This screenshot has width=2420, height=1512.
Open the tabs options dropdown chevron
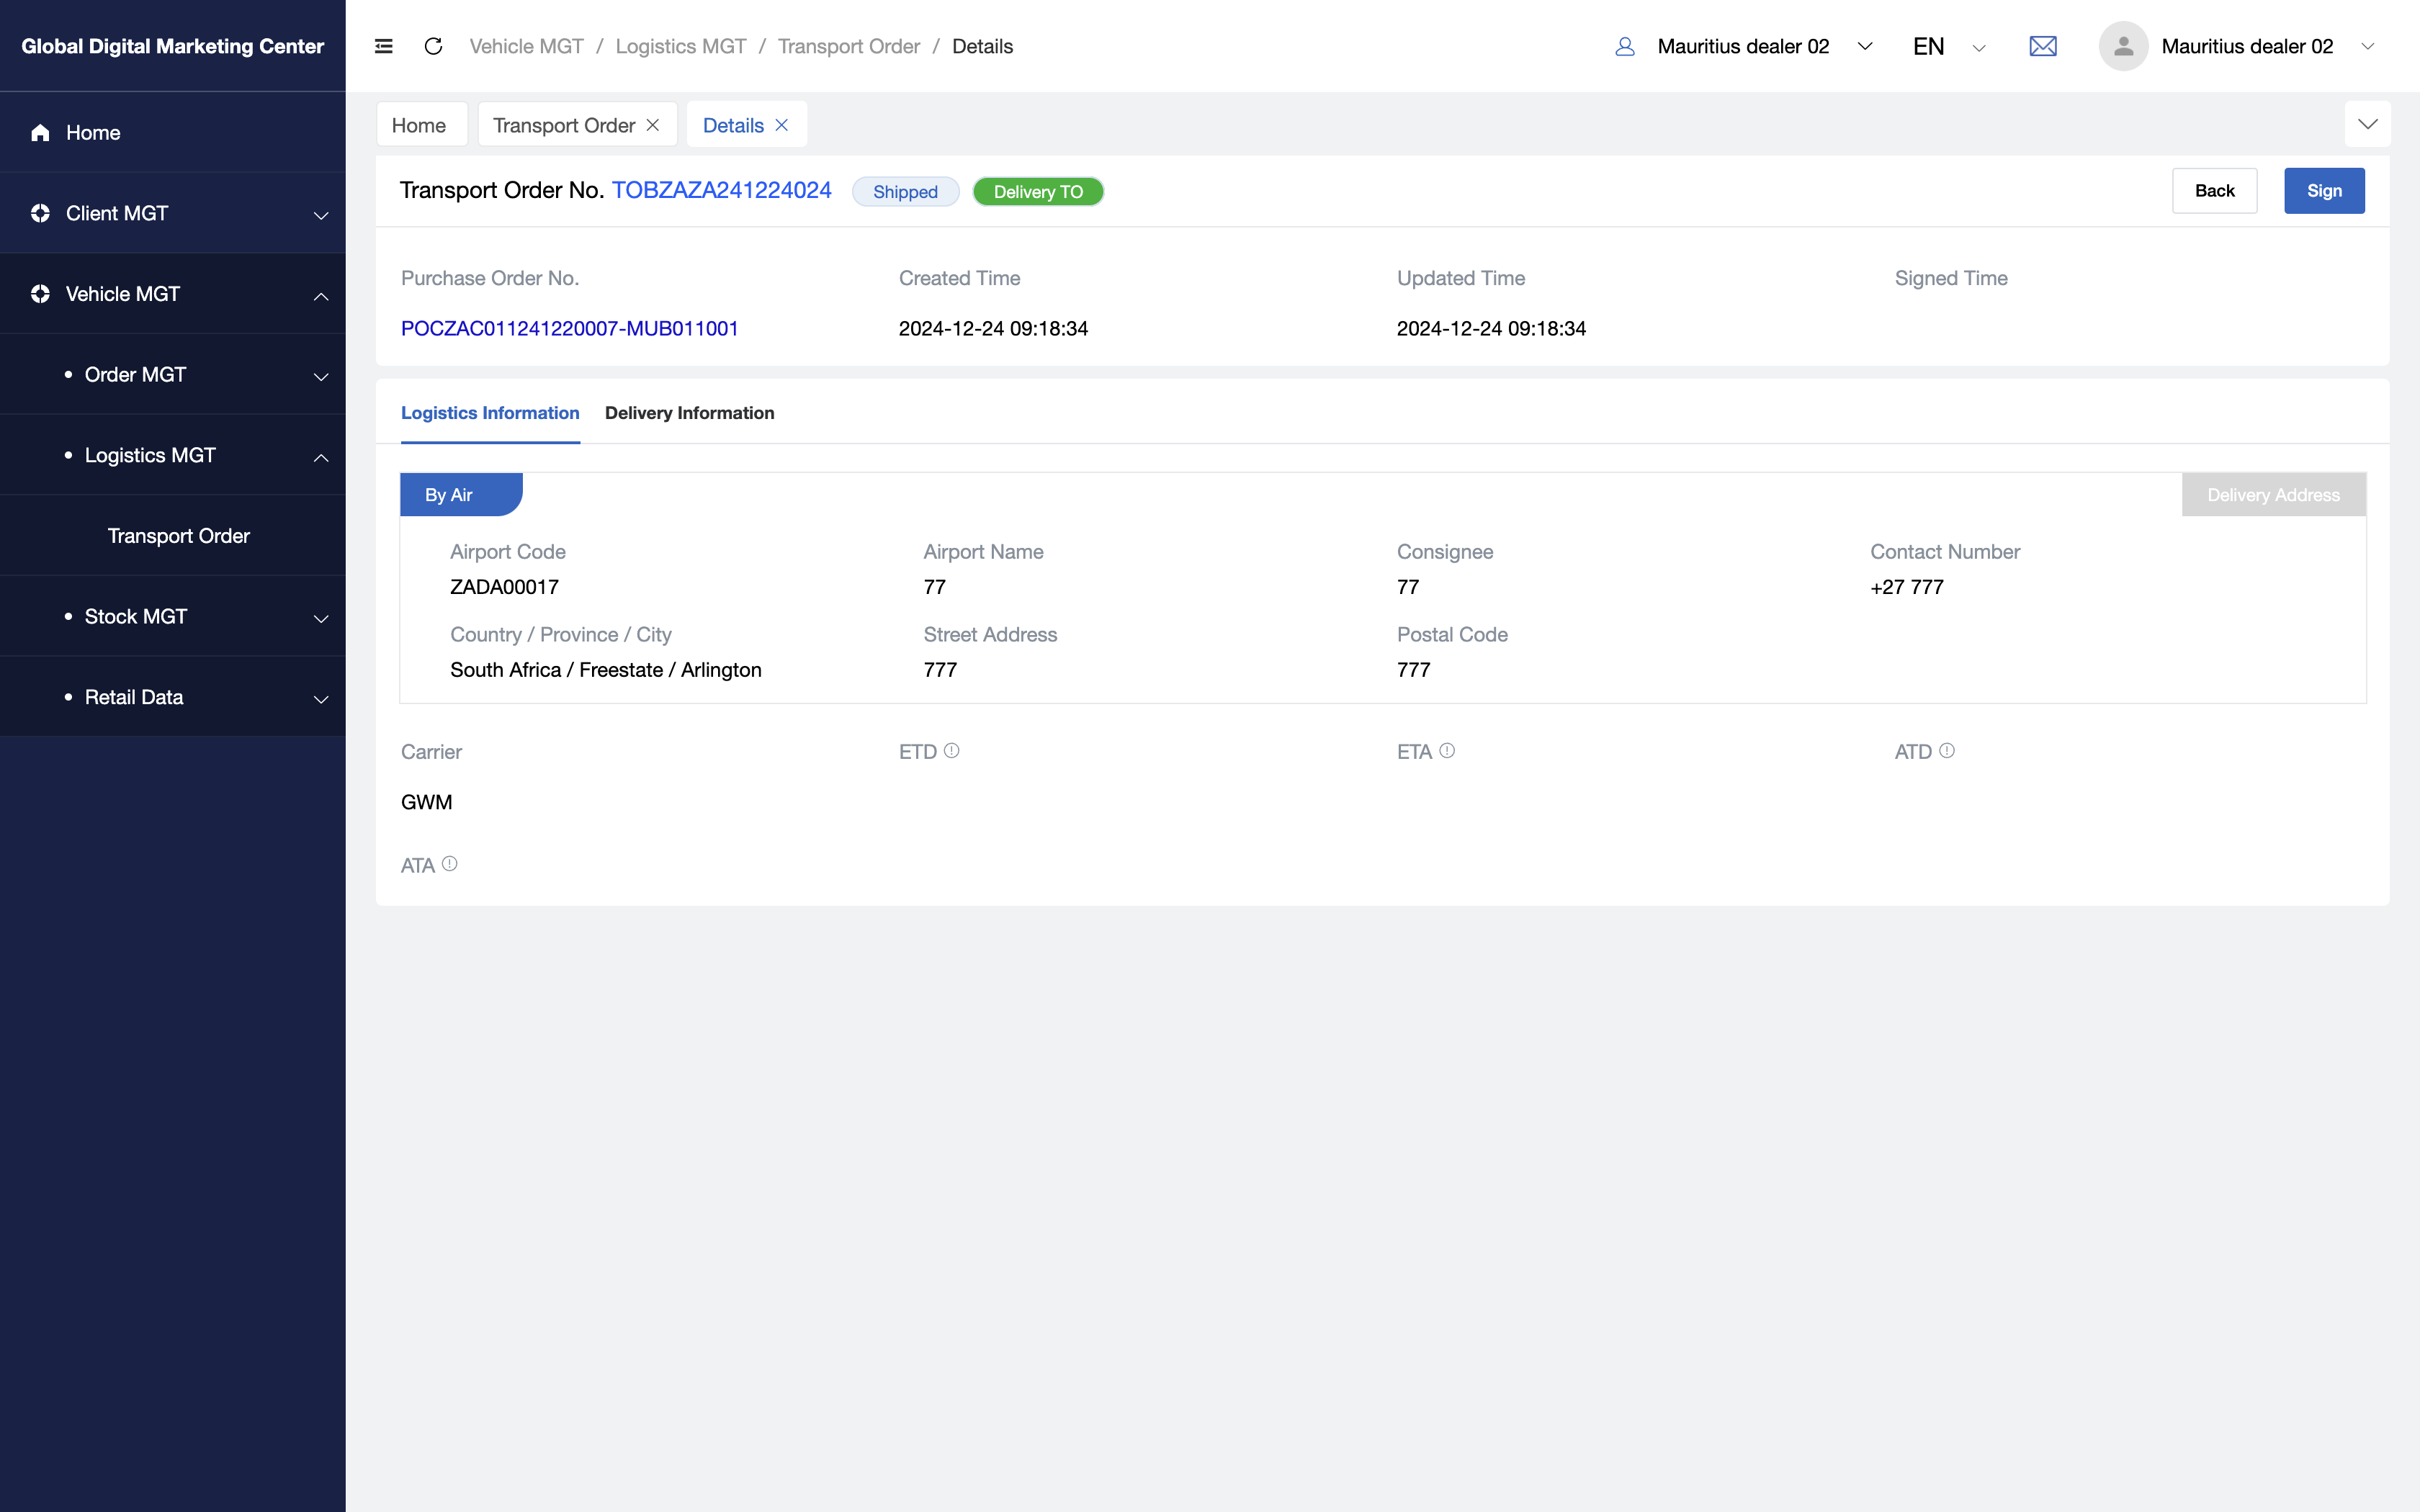click(2367, 124)
